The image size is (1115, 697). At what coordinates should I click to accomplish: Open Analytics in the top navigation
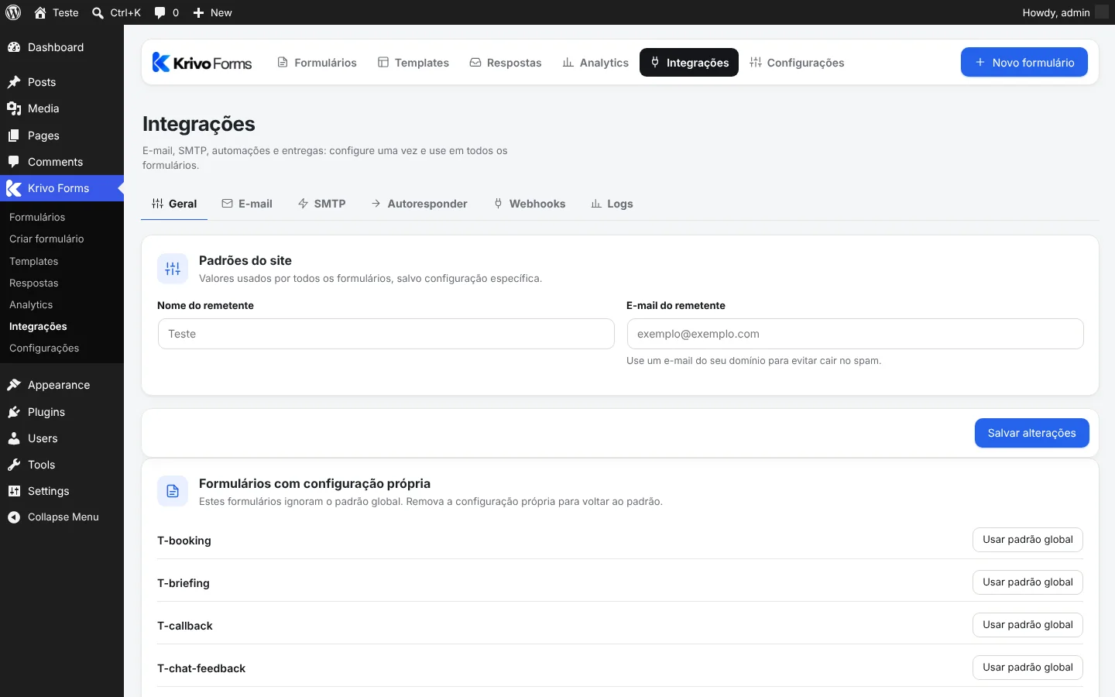tap(595, 63)
